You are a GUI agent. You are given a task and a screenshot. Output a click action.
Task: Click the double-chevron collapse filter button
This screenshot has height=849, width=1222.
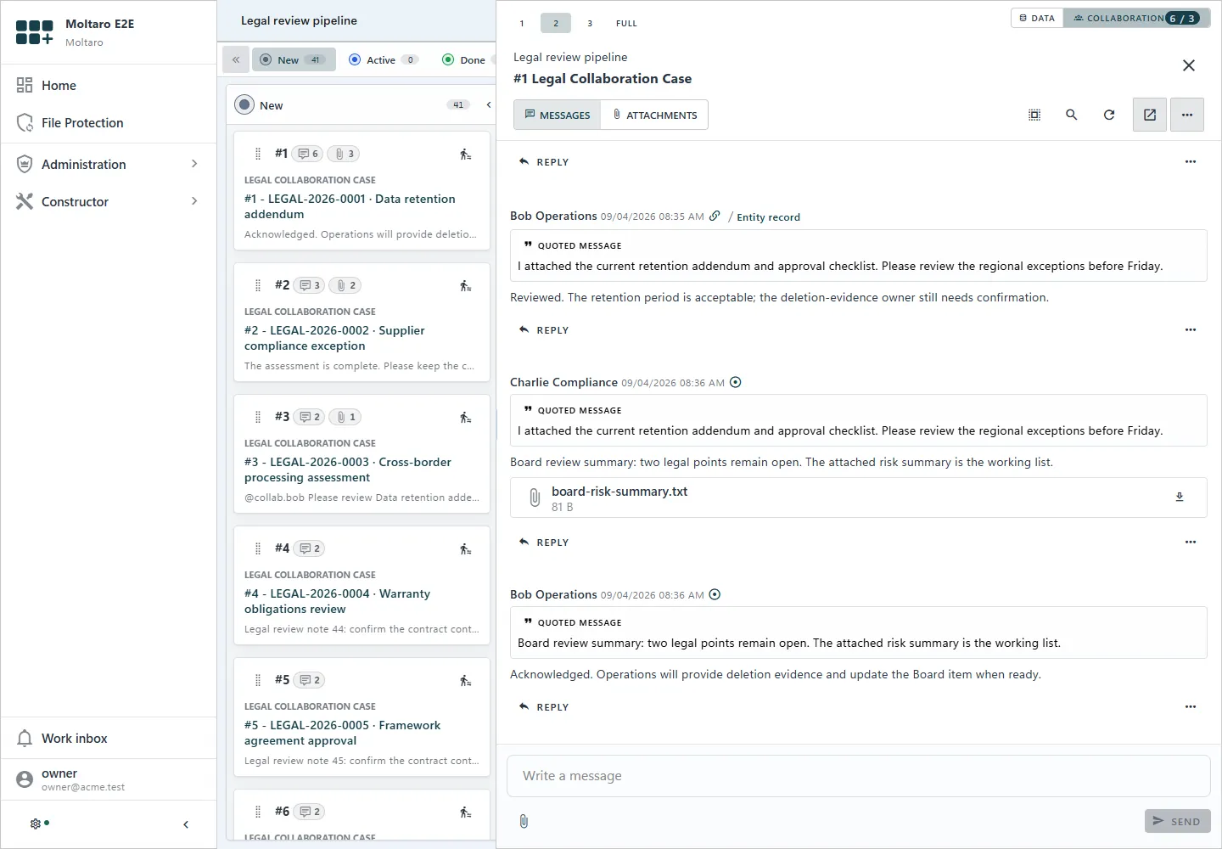236,59
